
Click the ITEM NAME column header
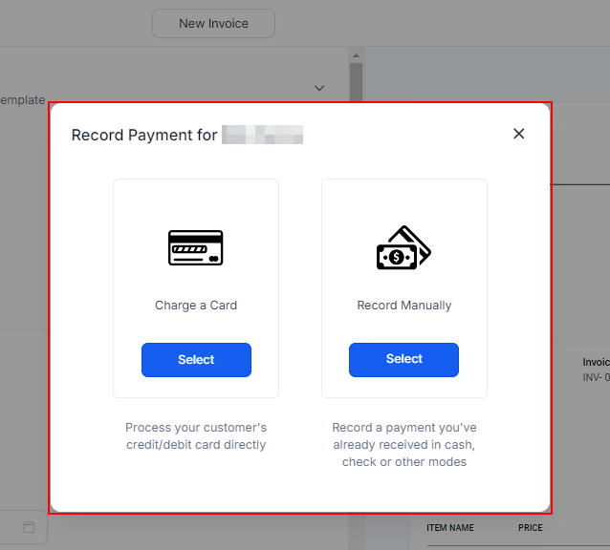coord(449,528)
